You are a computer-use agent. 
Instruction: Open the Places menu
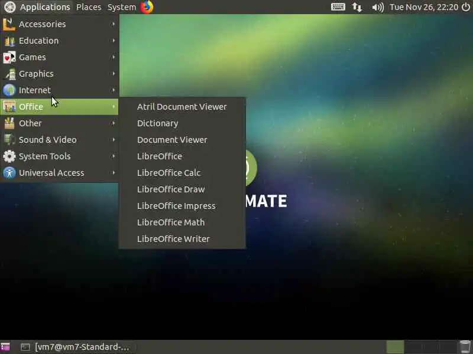point(89,7)
